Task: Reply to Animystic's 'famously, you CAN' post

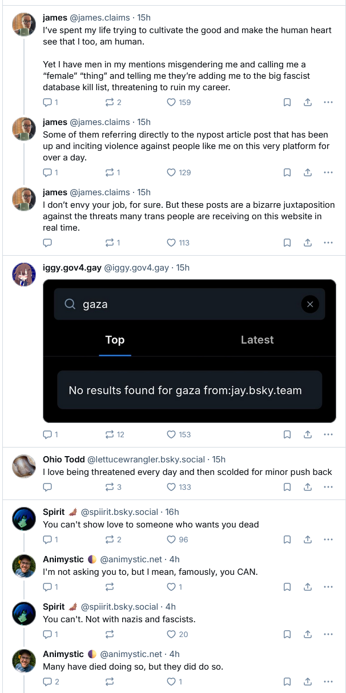Action: tap(47, 587)
